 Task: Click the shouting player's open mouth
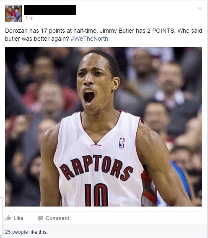[89, 97]
